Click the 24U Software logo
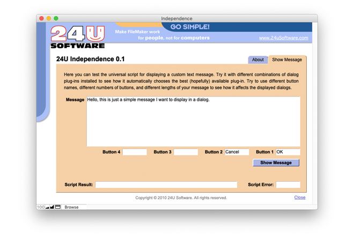This screenshot has height=236, width=354. (x=78, y=37)
